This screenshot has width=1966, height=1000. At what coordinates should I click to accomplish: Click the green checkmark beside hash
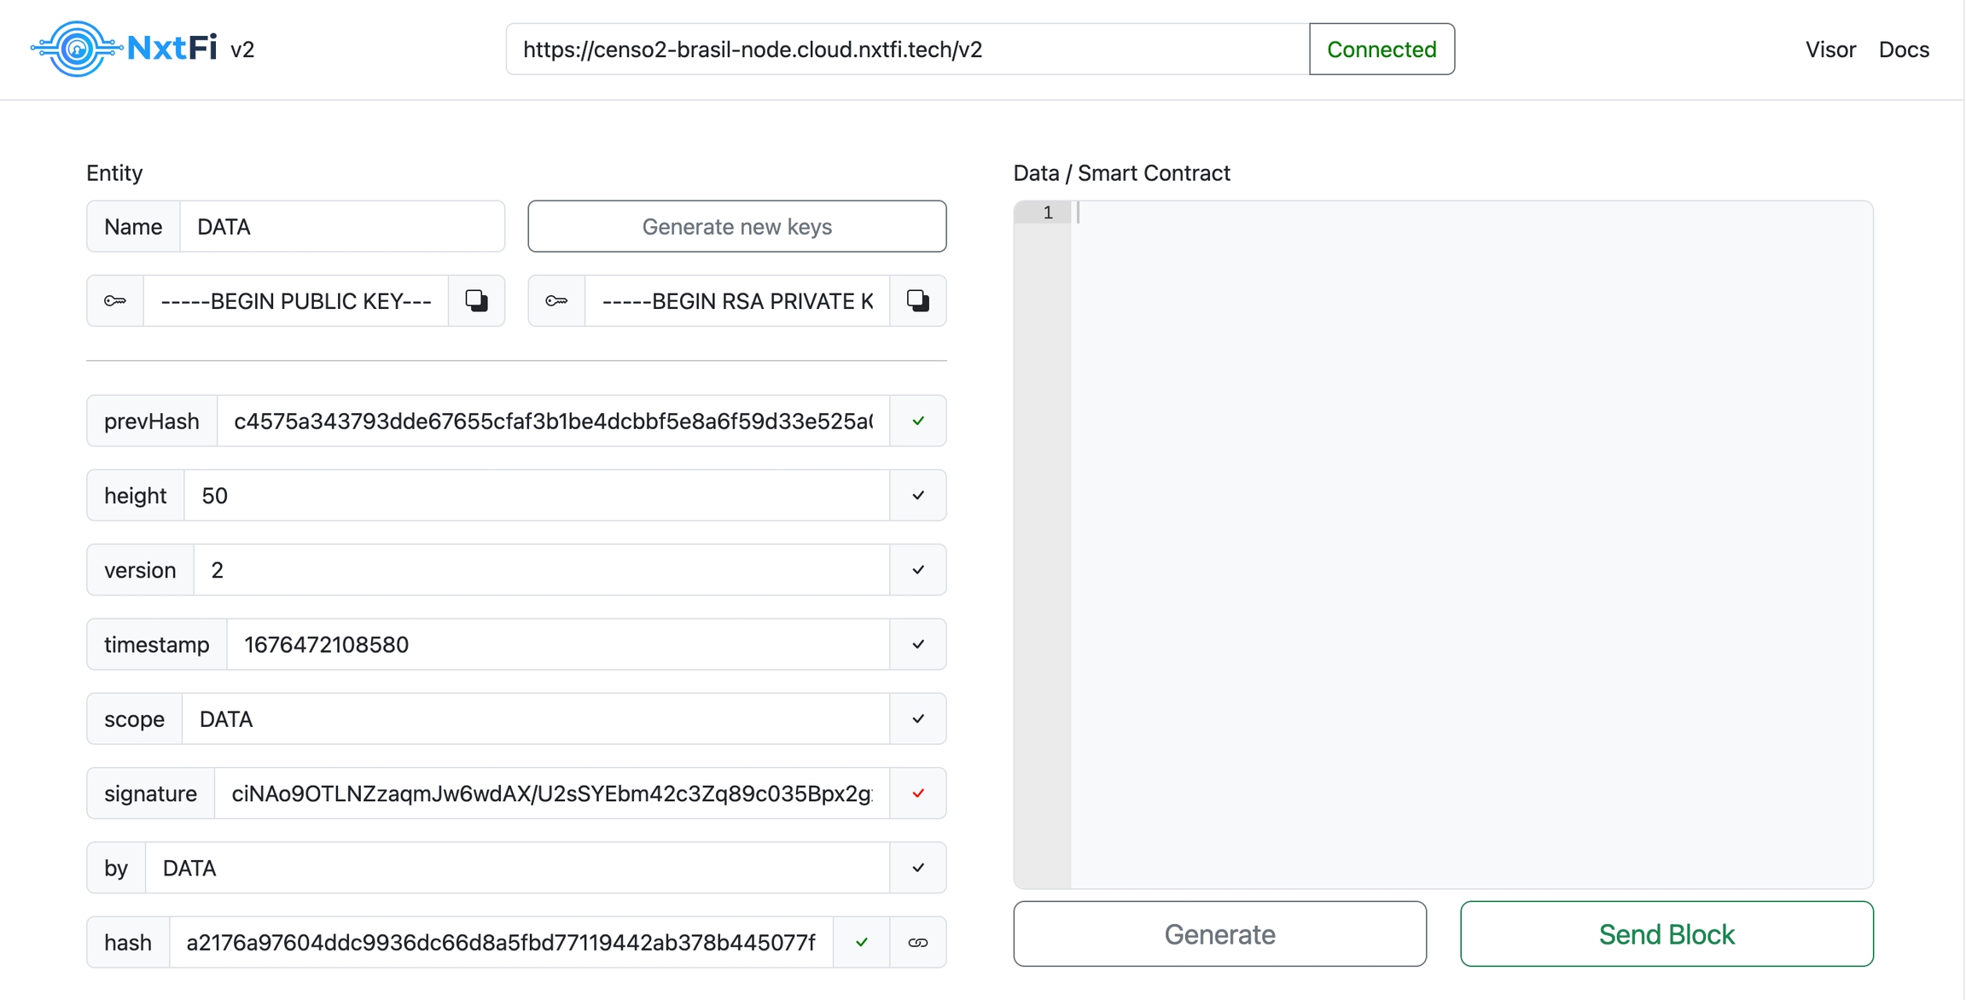pos(861,942)
